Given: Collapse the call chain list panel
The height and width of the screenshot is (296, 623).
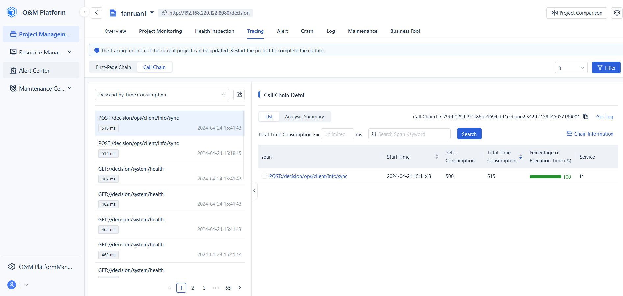Looking at the screenshot, I should 254,191.
